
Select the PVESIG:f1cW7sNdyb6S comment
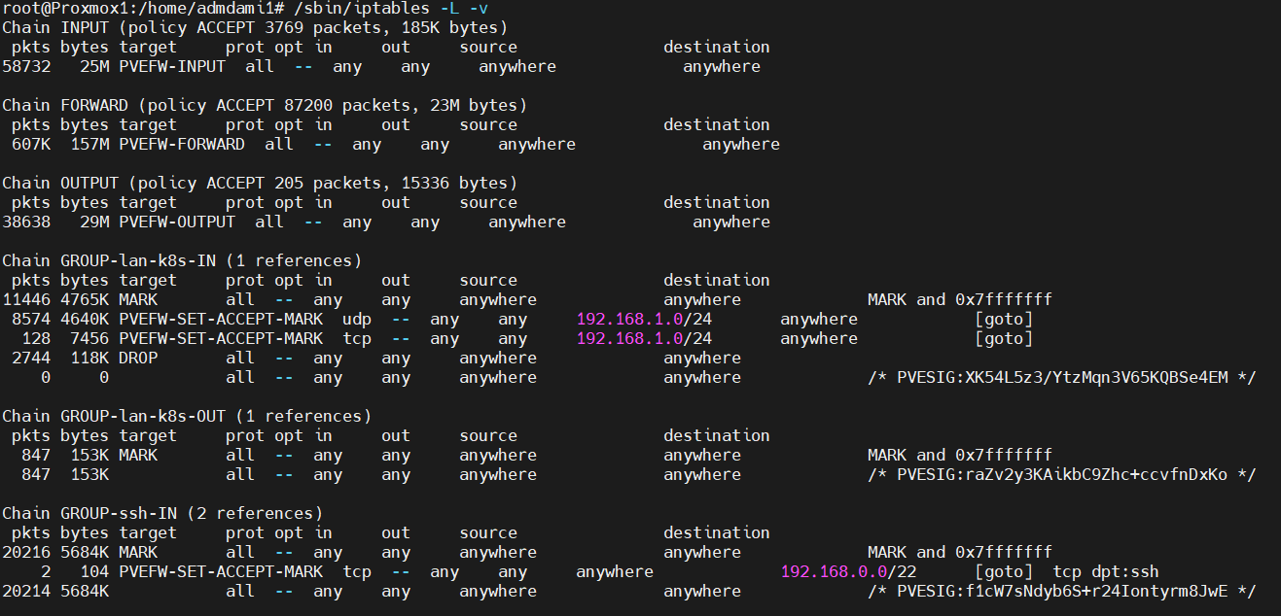coord(1062,591)
